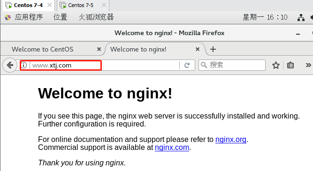The image size is (313, 171).
Task: Switch to the Welcome to CentOS tab
Action: 43,49
